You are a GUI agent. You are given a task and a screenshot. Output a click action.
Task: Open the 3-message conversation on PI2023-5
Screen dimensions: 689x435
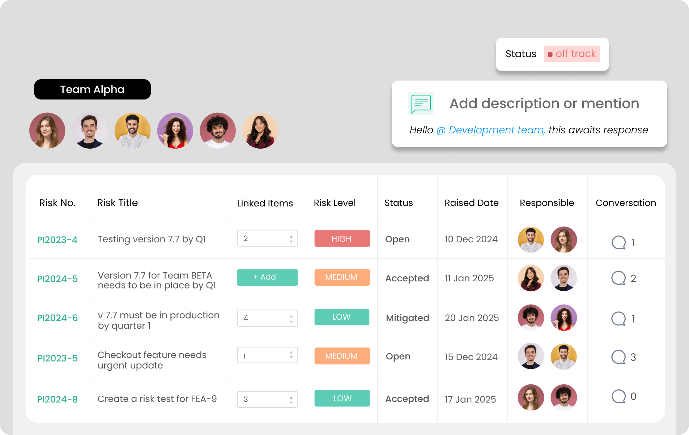619,357
